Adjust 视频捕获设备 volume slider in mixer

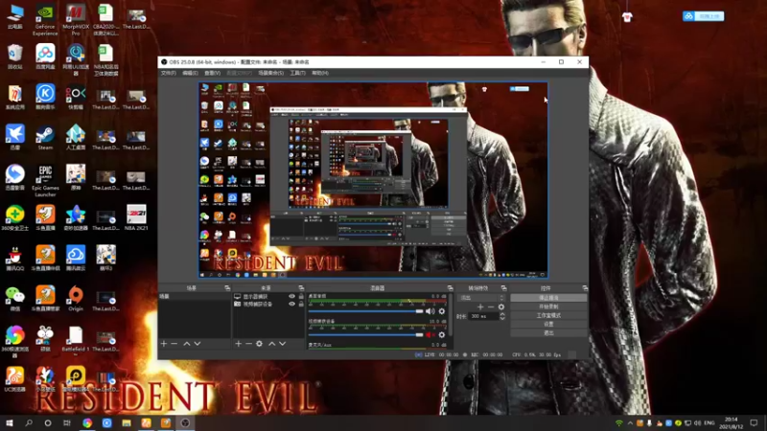point(365,334)
